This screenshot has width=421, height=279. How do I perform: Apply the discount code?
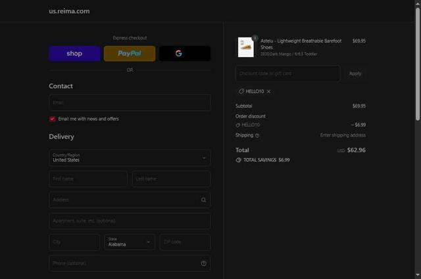click(x=355, y=74)
